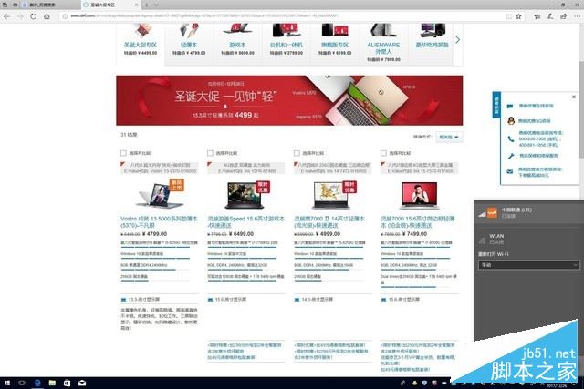Switch to the first browser tab
The image size is (584, 389).
tap(48, 5)
